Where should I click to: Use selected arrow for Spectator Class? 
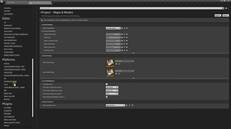click(122, 50)
